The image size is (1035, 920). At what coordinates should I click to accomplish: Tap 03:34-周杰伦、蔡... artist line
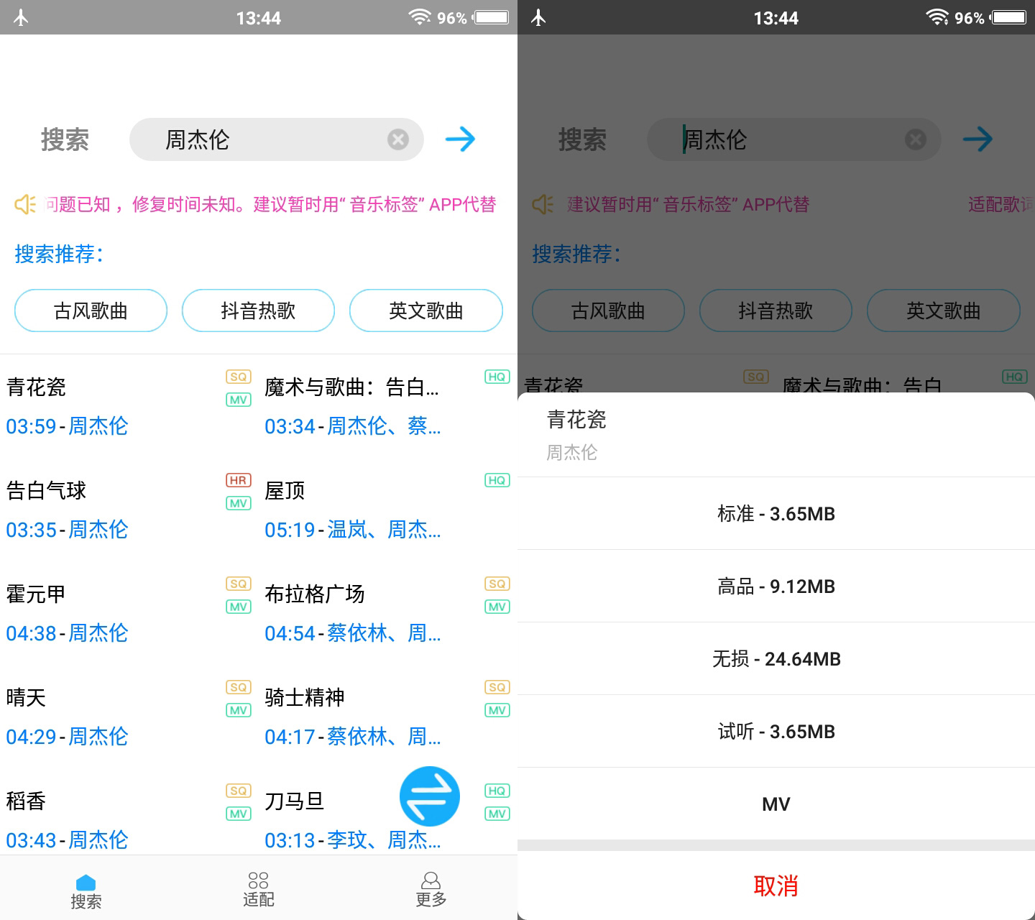pos(353,426)
